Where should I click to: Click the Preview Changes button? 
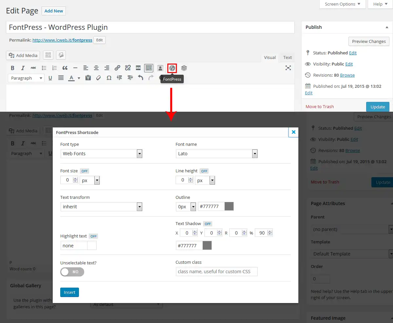point(369,41)
